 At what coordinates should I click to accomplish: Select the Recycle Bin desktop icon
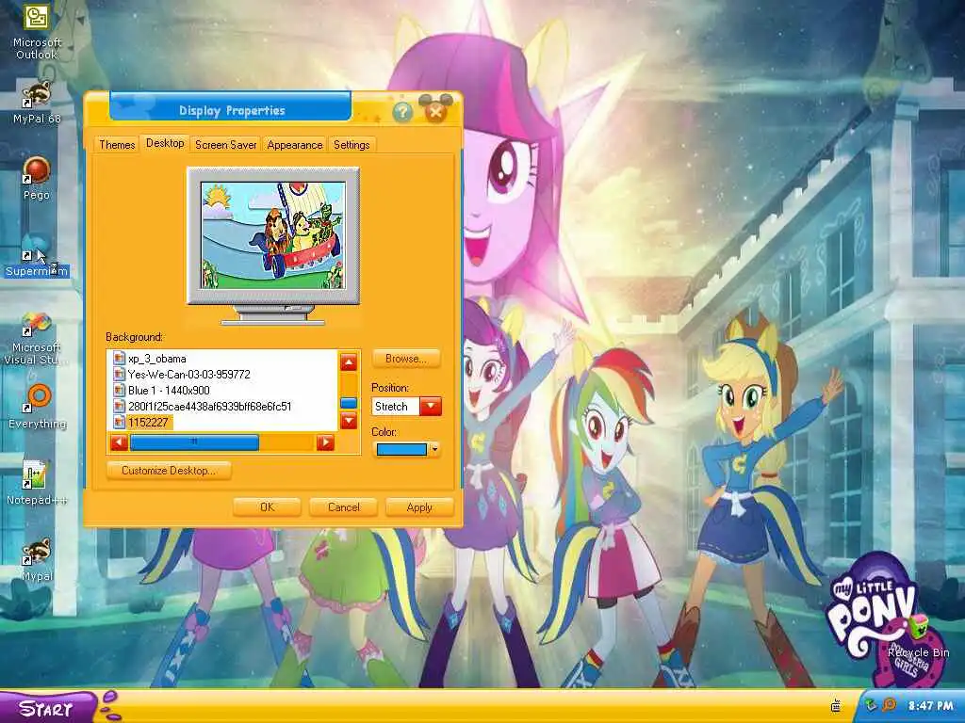[x=918, y=637]
